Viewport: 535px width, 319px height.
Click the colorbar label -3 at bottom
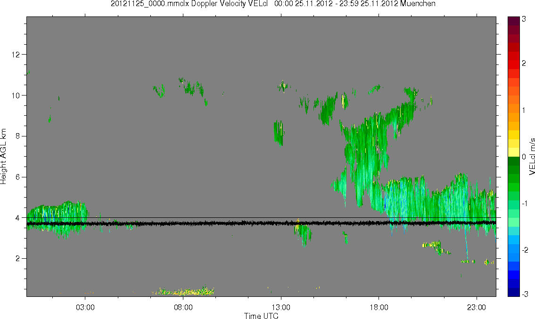click(526, 294)
